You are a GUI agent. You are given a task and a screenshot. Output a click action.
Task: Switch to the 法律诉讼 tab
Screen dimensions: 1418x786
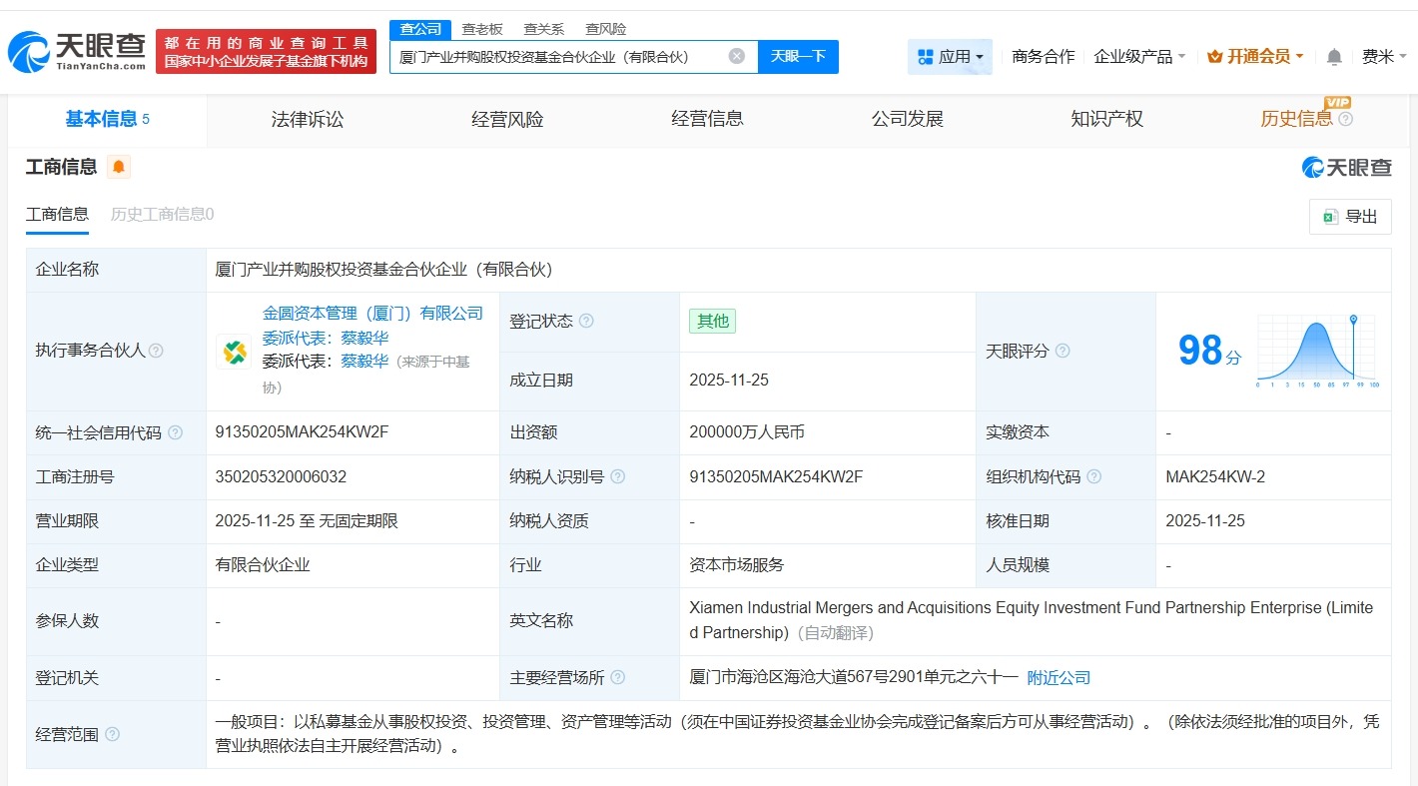click(307, 119)
